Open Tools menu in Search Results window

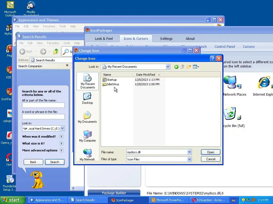click(x=66, y=43)
